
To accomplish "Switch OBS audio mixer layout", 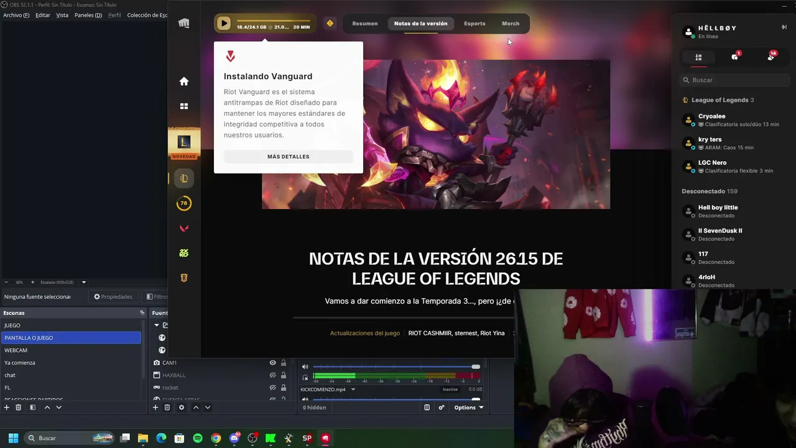I will pos(427,408).
